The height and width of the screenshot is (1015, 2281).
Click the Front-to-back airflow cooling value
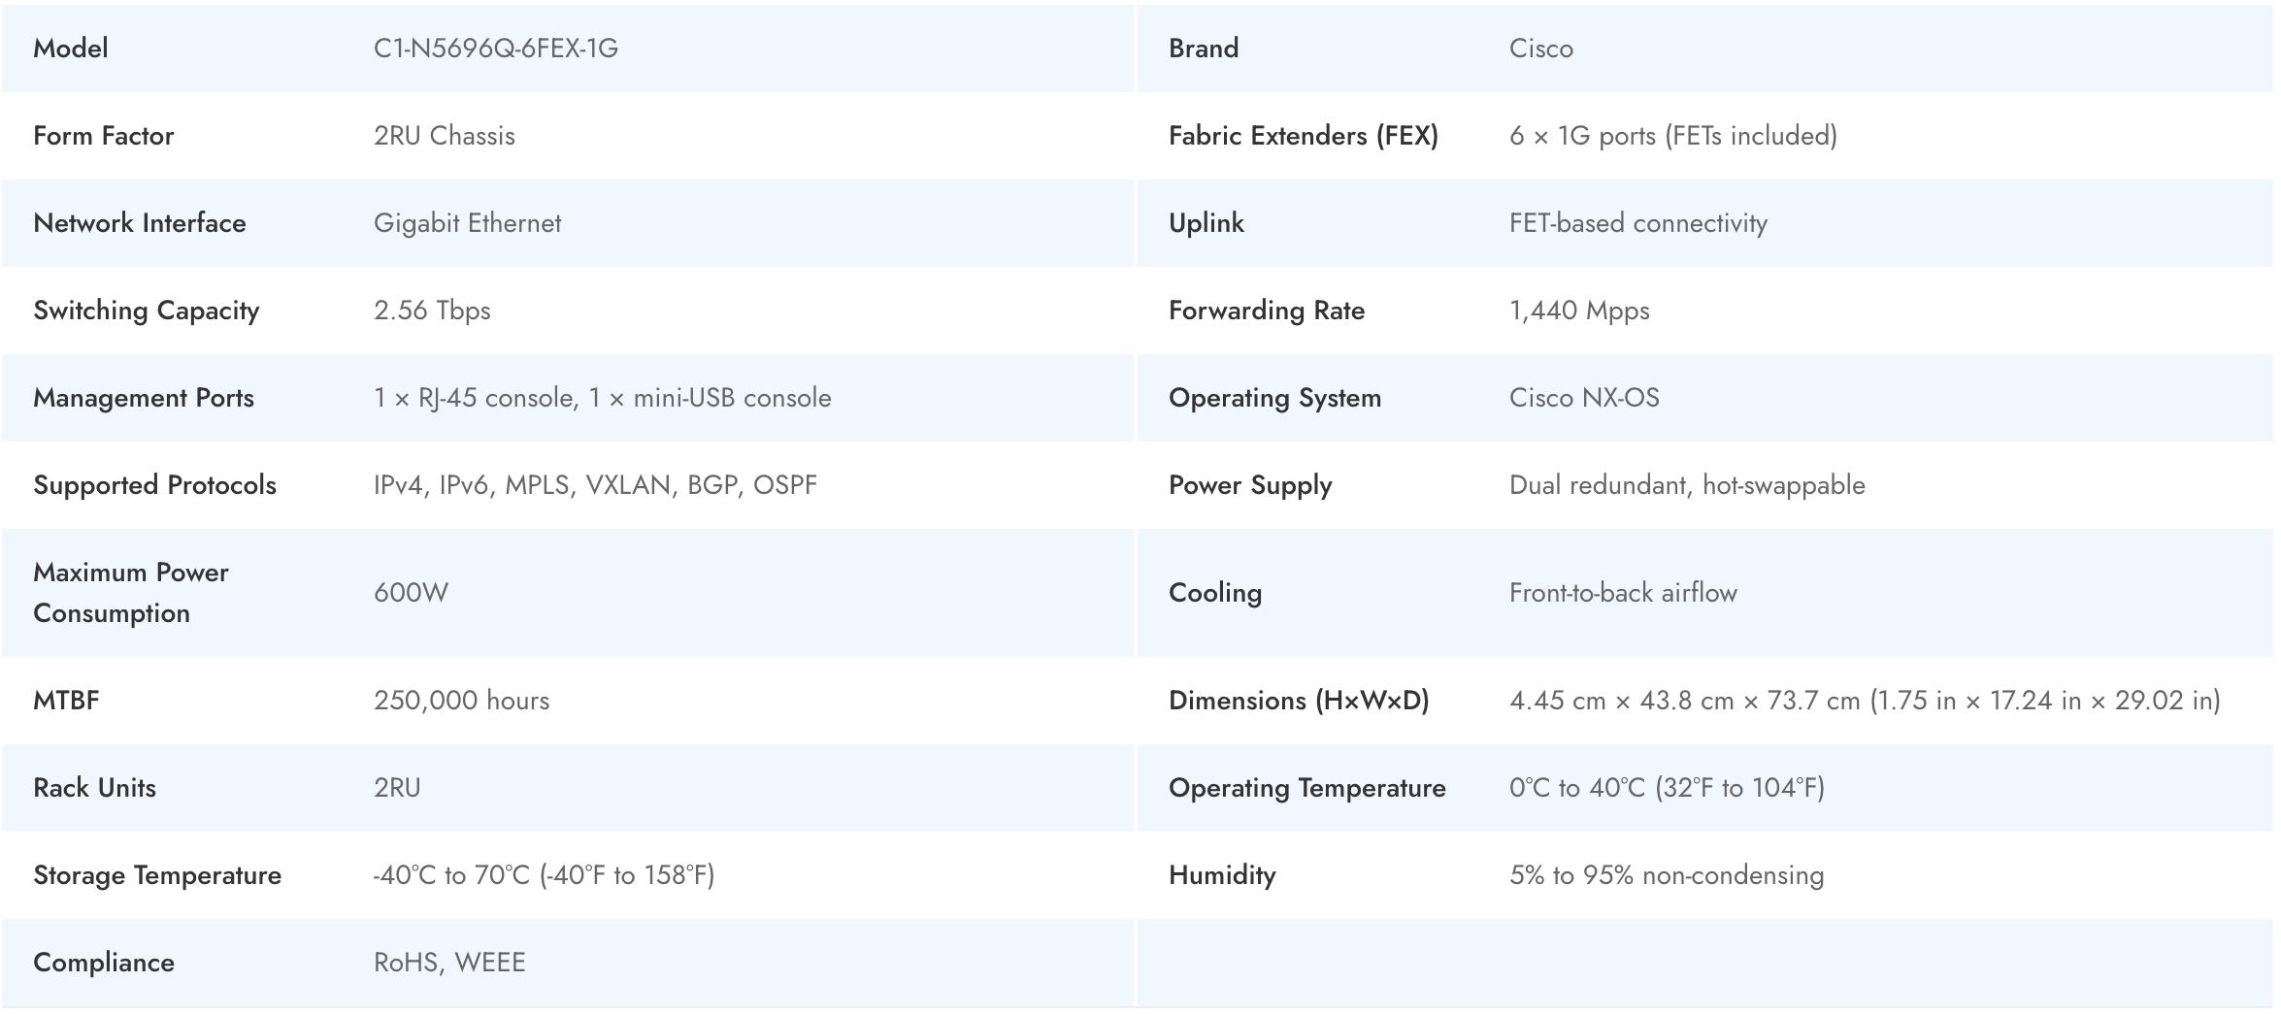point(1622,593)
